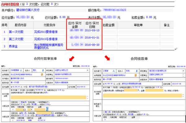Select 是 radio in first 付款完成 record
Screen dimensions: 186x123
click(x=20, y=102)
